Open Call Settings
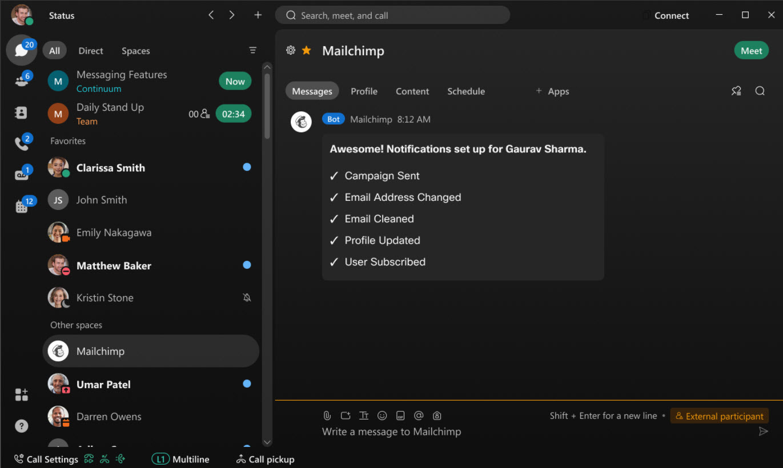783x468 pixels. (46, 459)
